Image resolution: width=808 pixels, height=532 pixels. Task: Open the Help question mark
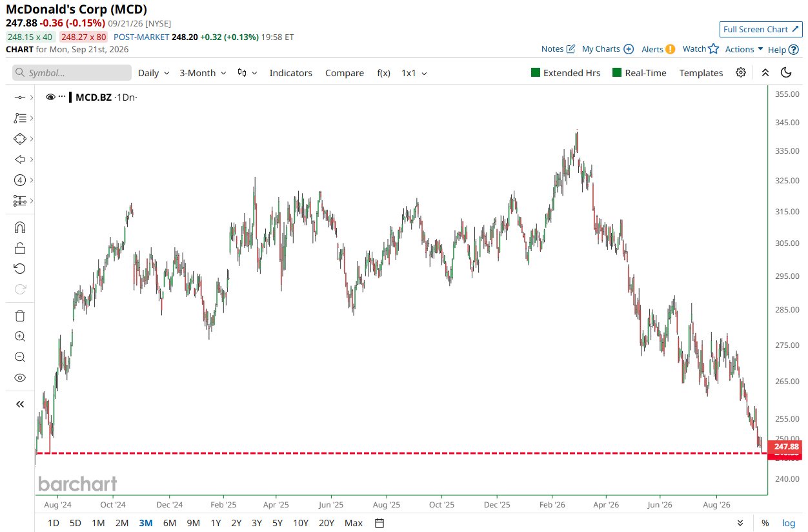[x=793, y=50]
